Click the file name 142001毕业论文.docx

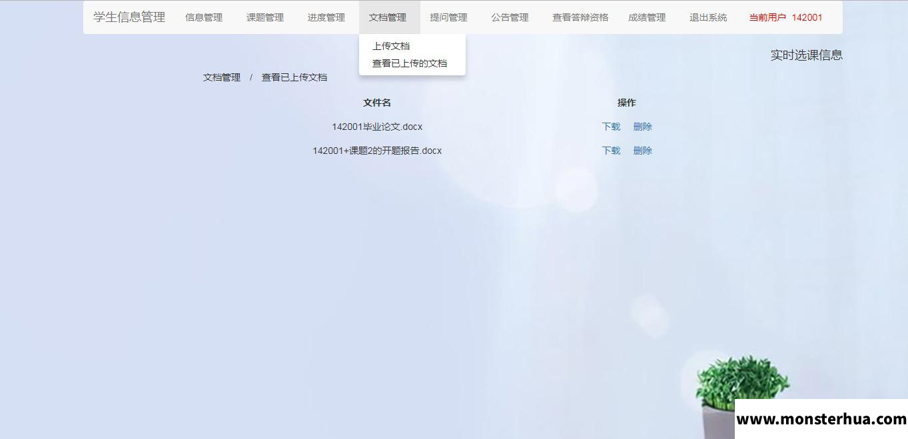(377, 127)
